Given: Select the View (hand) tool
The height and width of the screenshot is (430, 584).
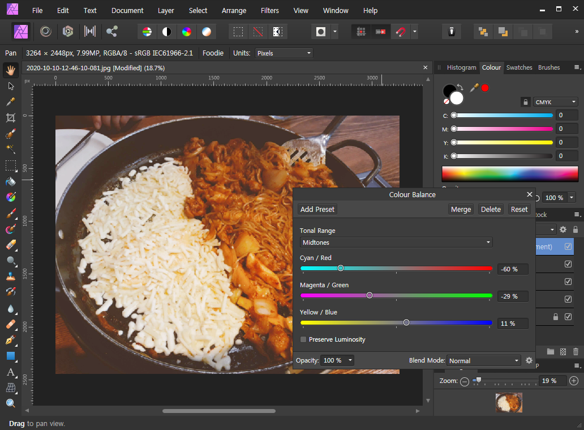Looking at the screenshot, I should (11, 70).
